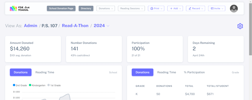The height and width of the screenshot is (100, 252).
Task: Click the 50 donations cell
Action: 158,94
